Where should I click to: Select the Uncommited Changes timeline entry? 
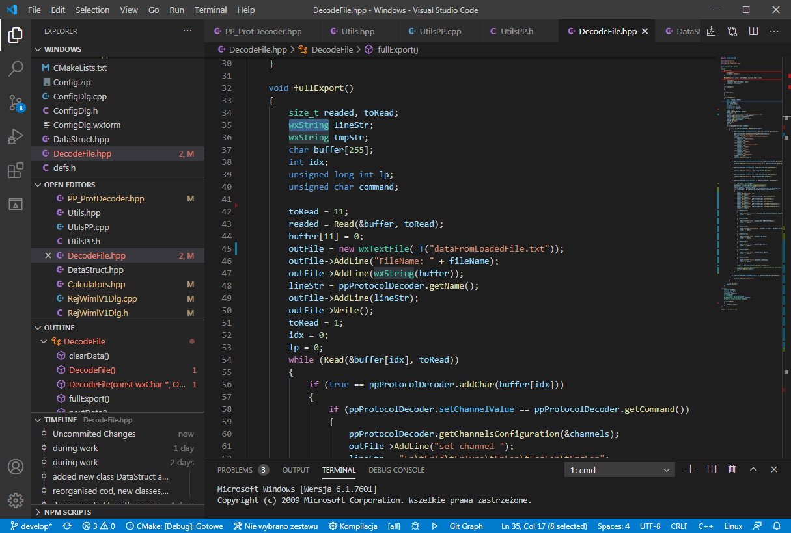(x=117, y=434)
